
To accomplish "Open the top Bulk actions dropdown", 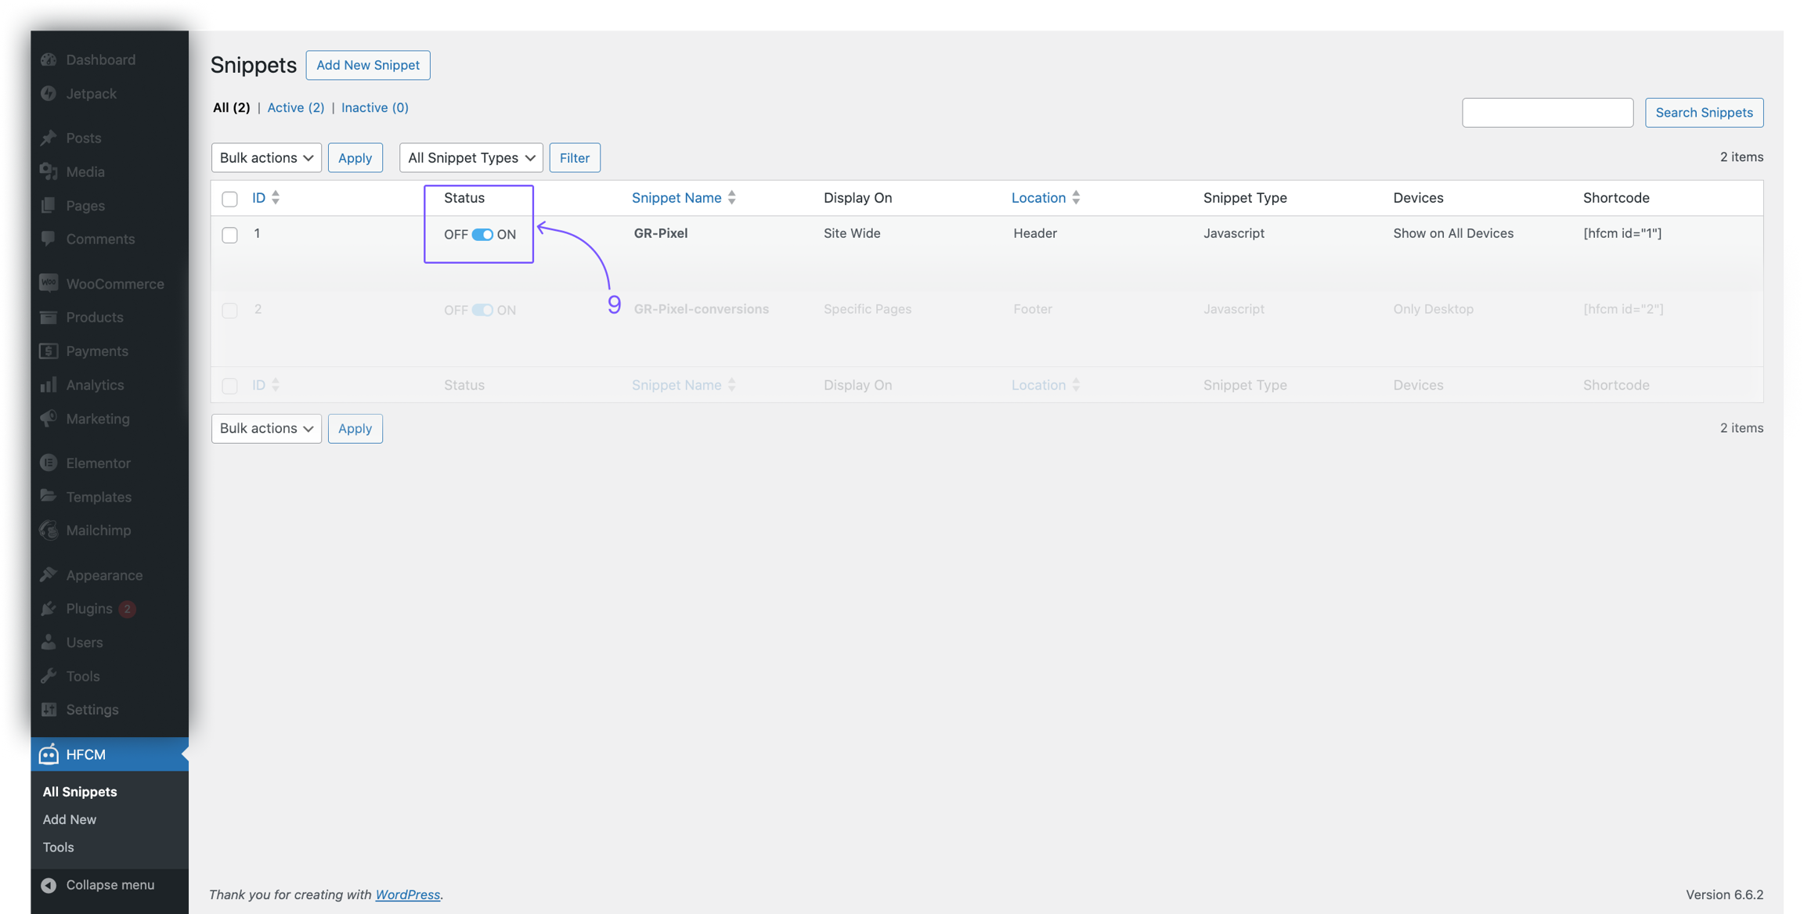I will click(266, 157).
